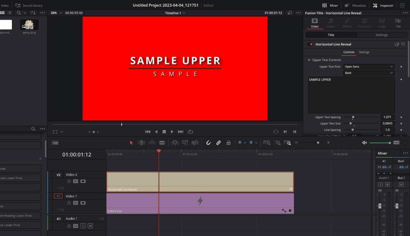
Task: Add a blue marker on the timeline
Action: point(251,143)
